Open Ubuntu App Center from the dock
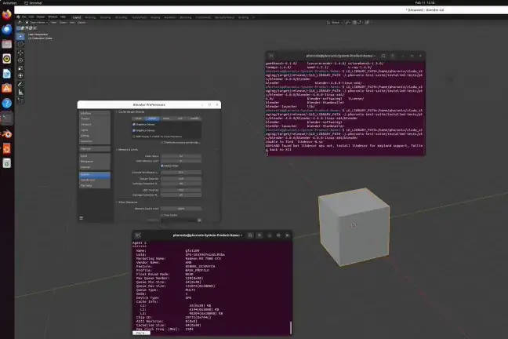Image resolution: width=508 pixels, height=339 pixels. pyautogui.click(x=7, y=88)
